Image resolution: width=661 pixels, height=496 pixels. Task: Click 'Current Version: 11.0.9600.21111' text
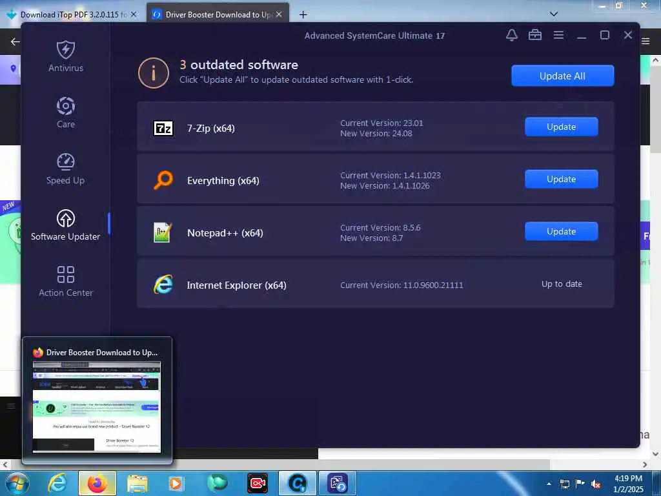click(x=402, y=285)
